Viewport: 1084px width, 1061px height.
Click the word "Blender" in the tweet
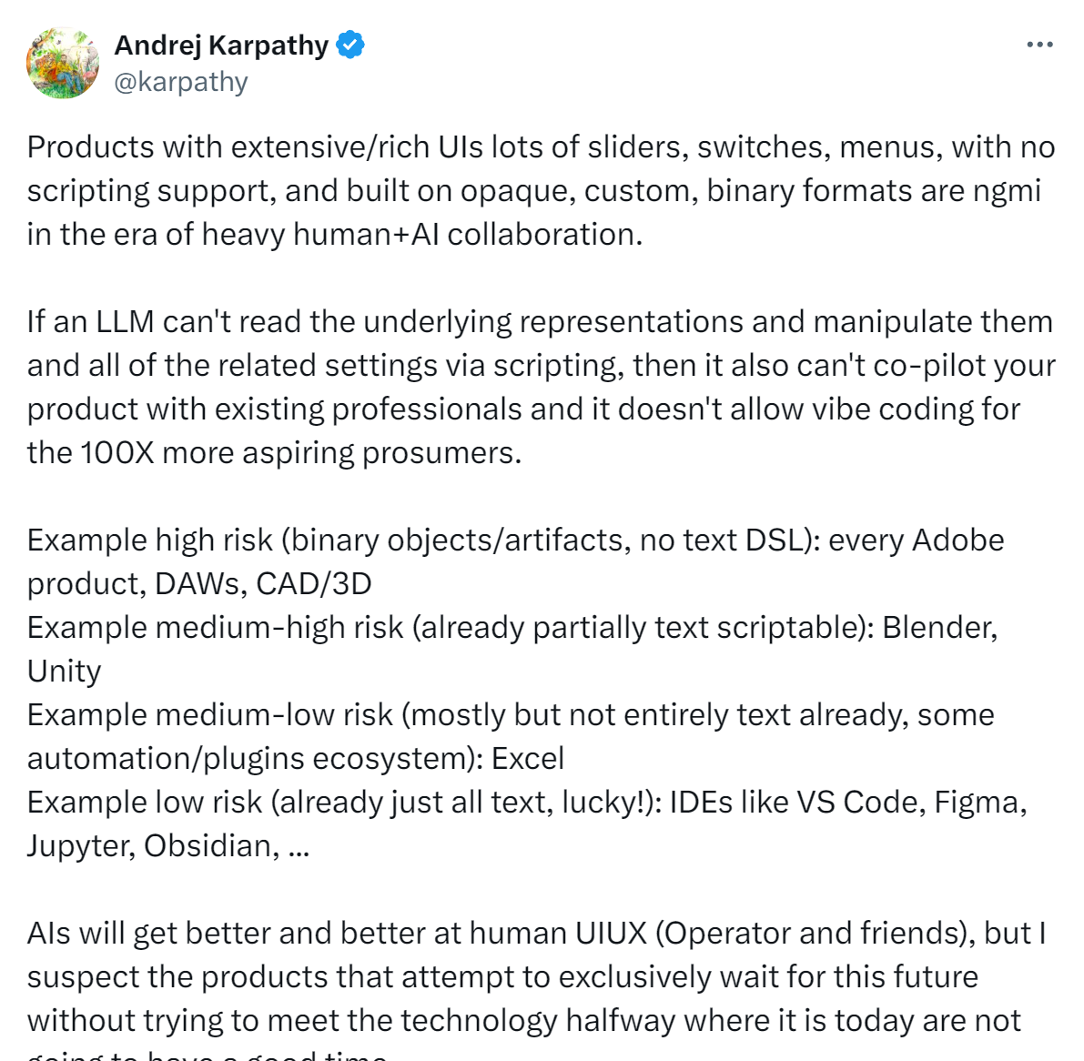(939, 628)
